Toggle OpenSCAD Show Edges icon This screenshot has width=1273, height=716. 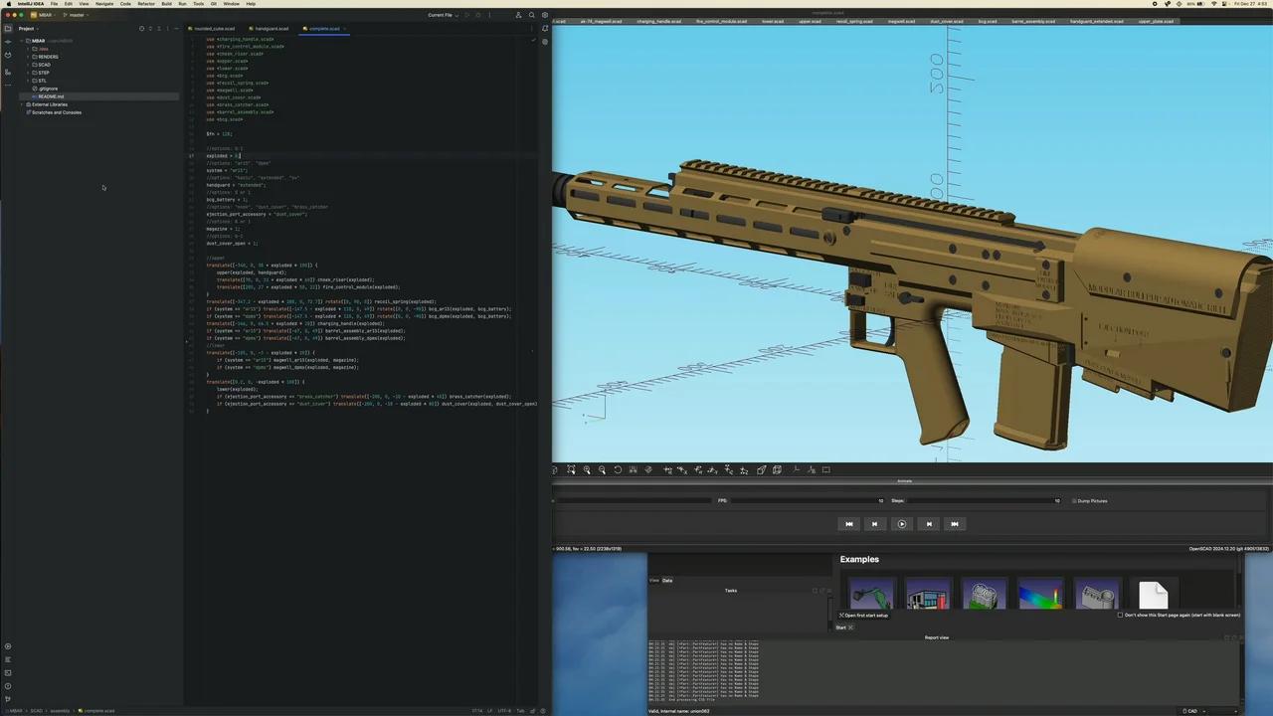[825, 469]
